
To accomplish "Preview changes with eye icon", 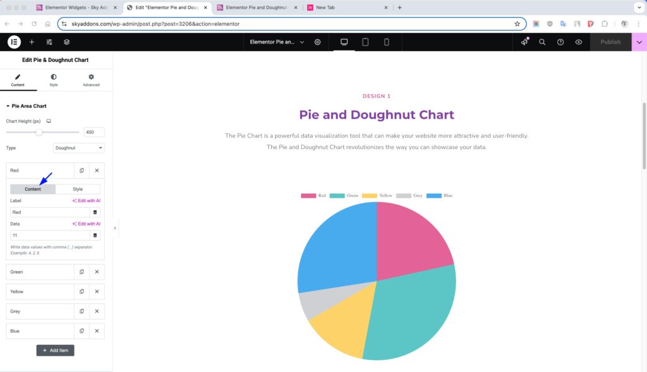I will pos(579,42).
